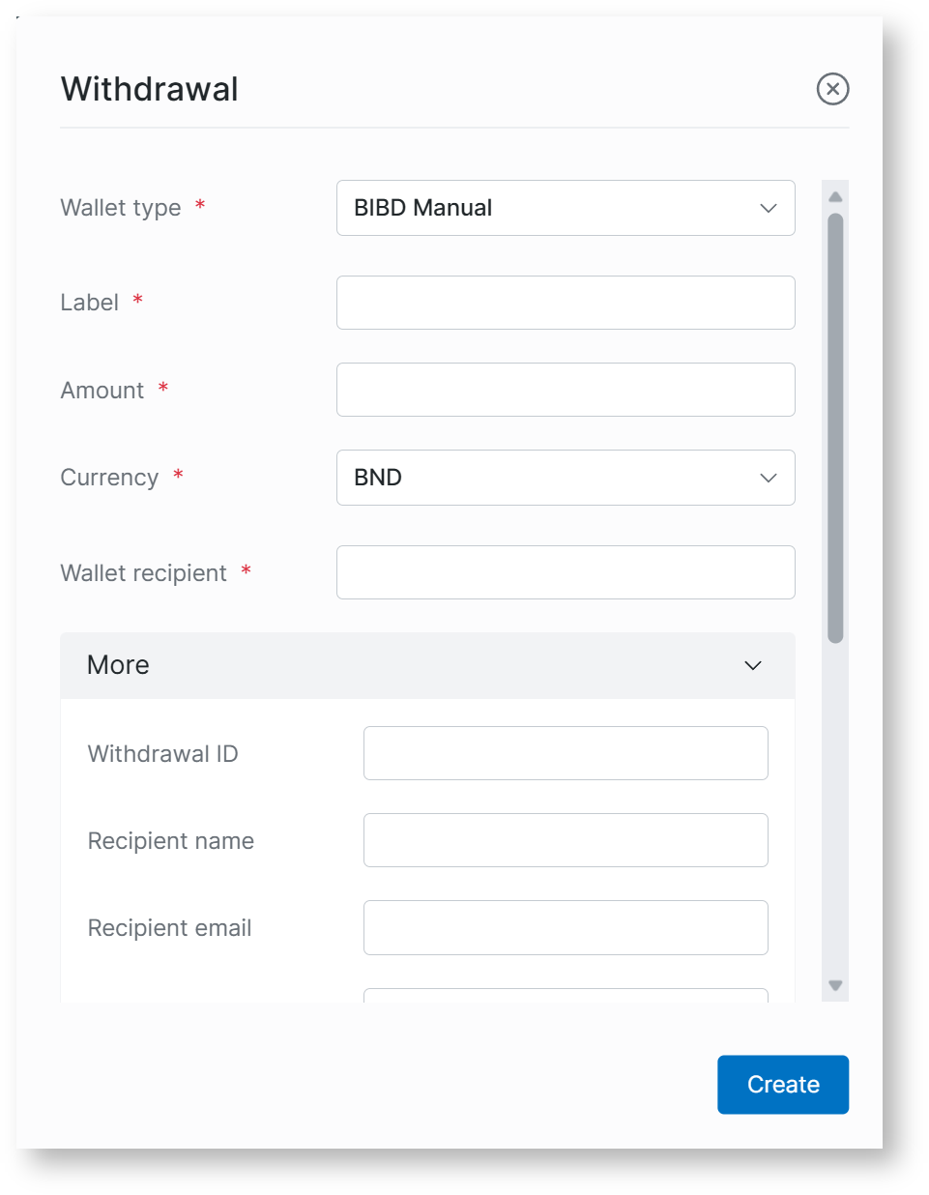Click the partially visible field below Recipient email

565,995
